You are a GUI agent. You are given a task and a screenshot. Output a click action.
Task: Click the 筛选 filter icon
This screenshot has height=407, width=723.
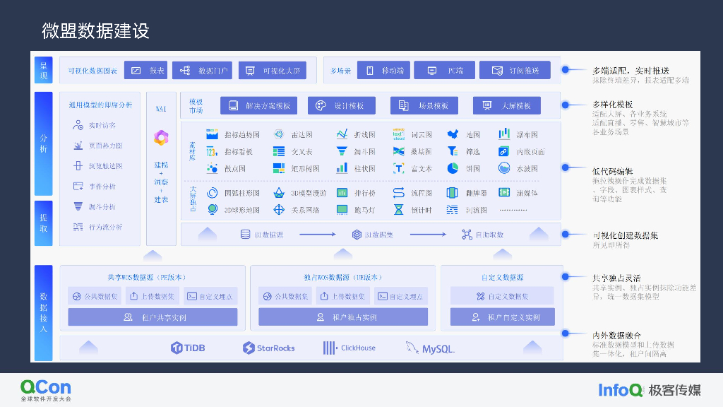tap(453, 151)
